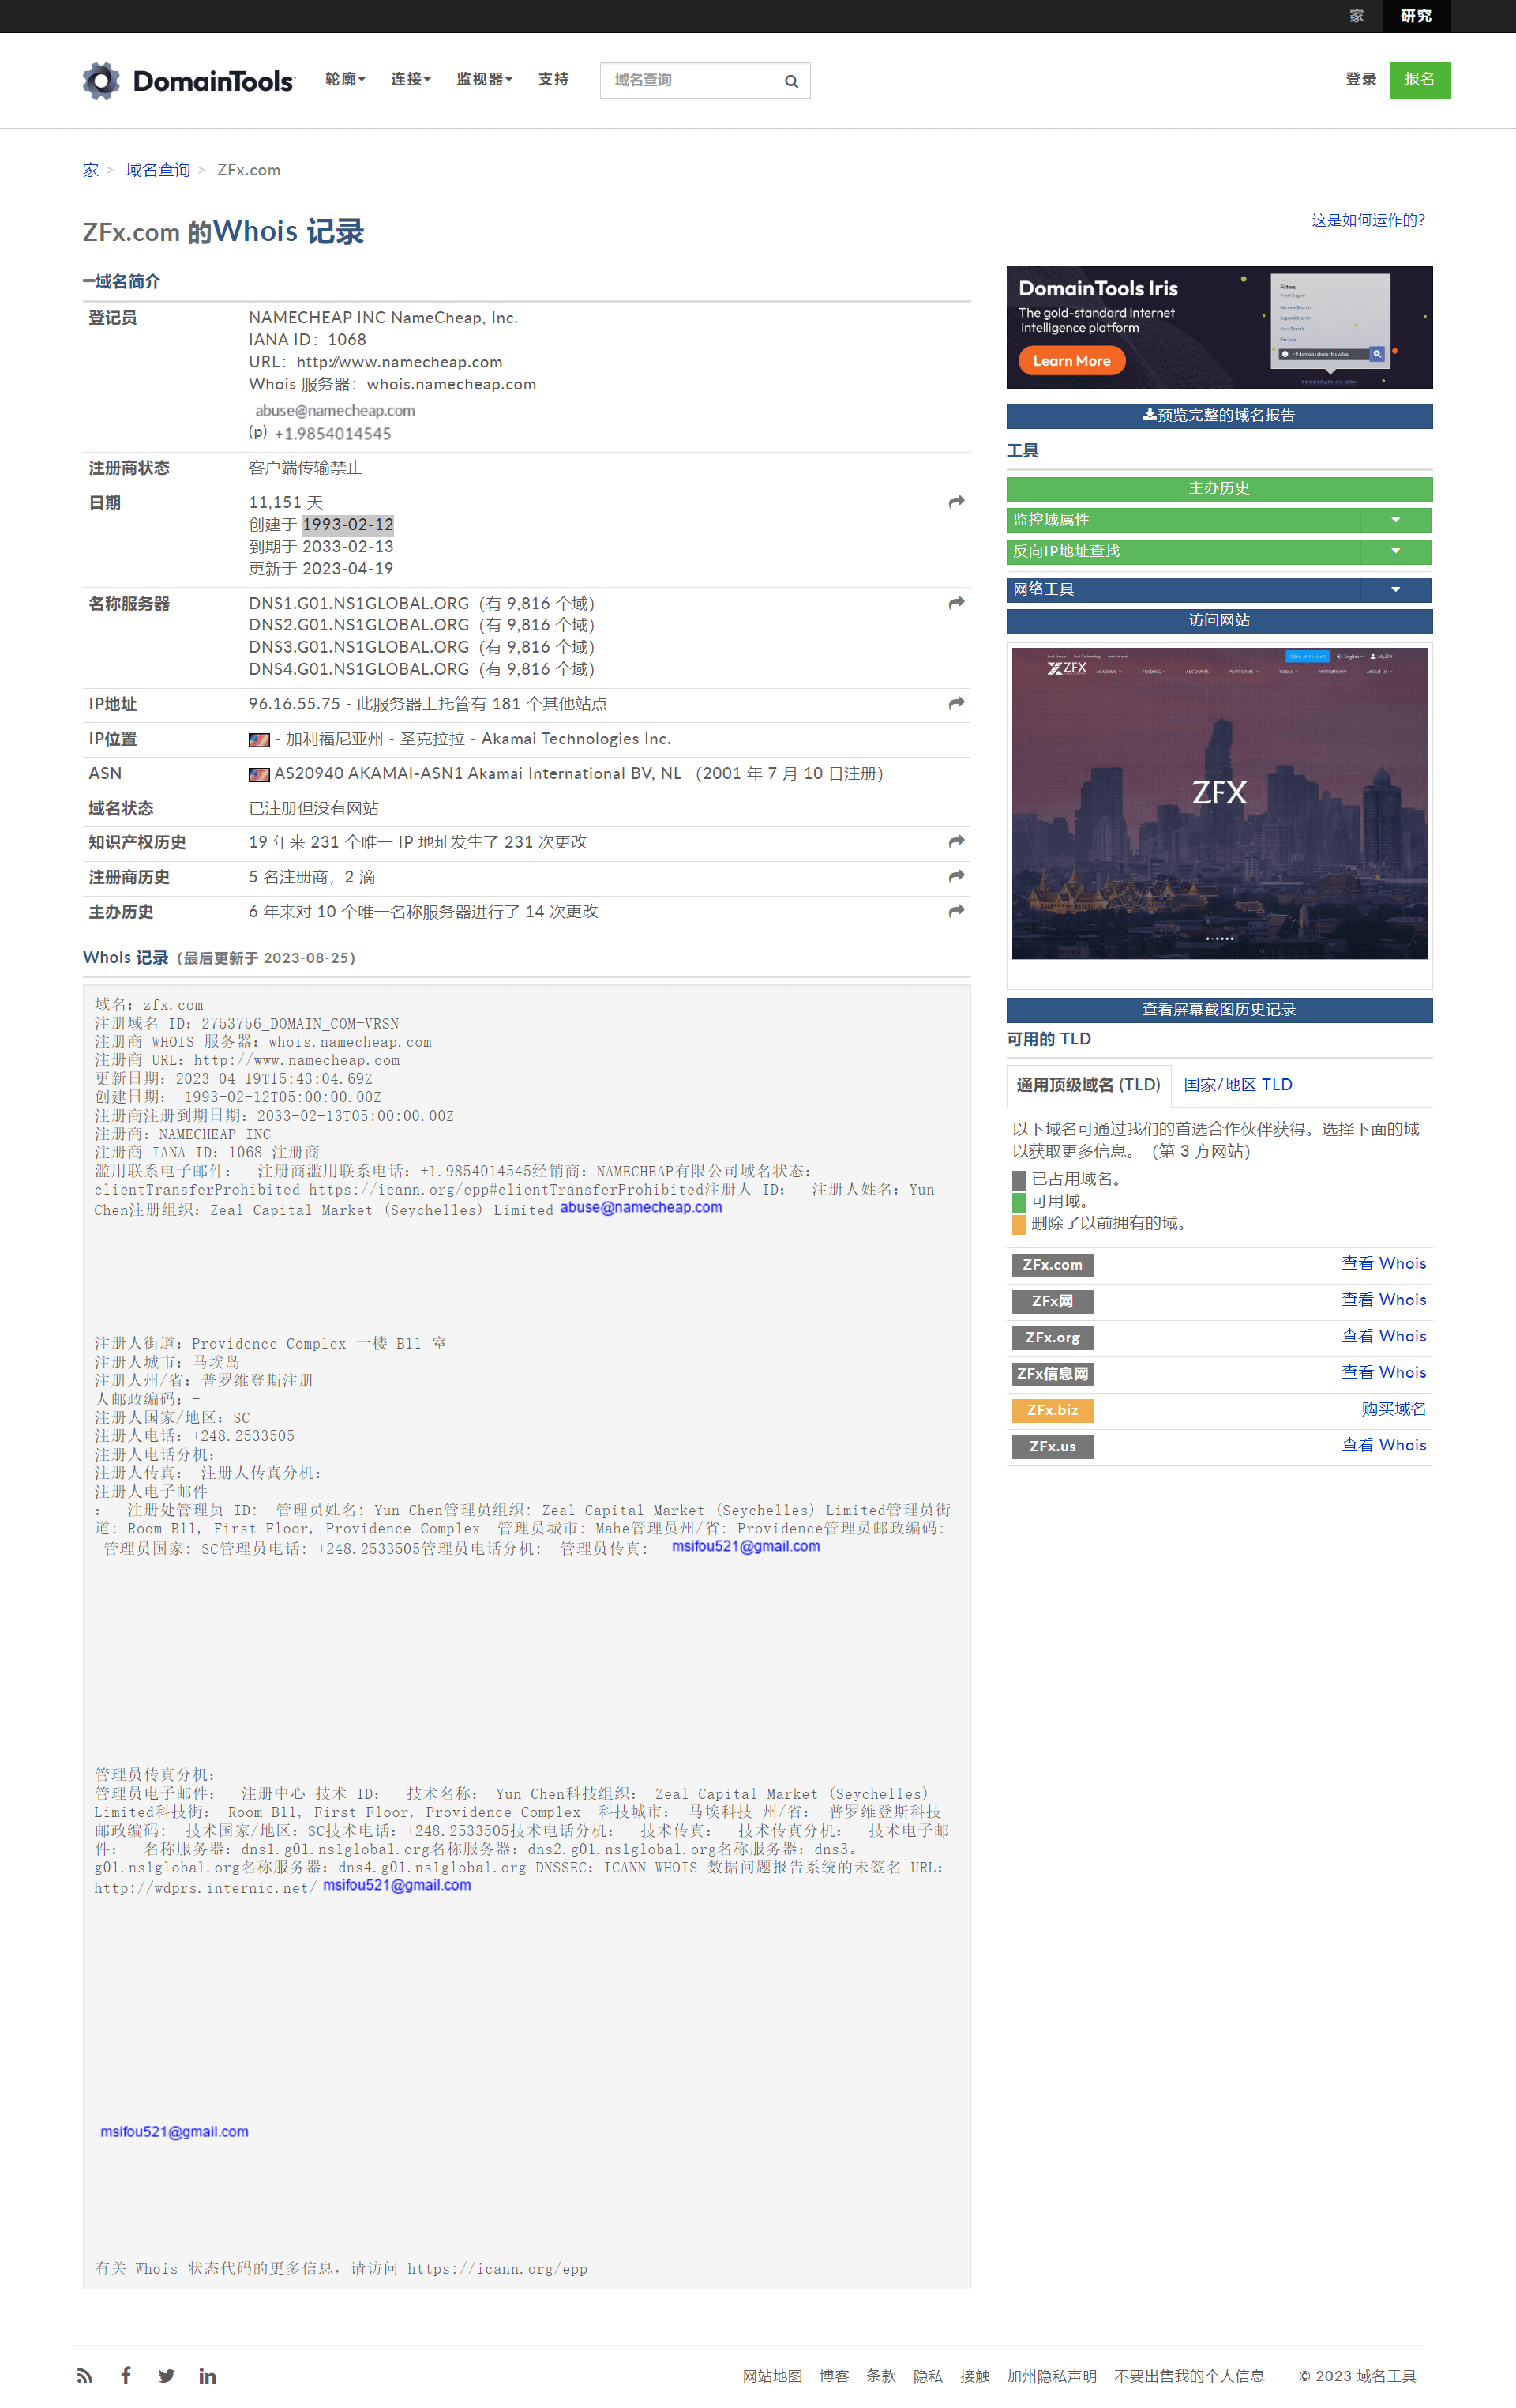Open the 轮廓 navigation menu
Screen dimensions: 1516x2408
346,80
